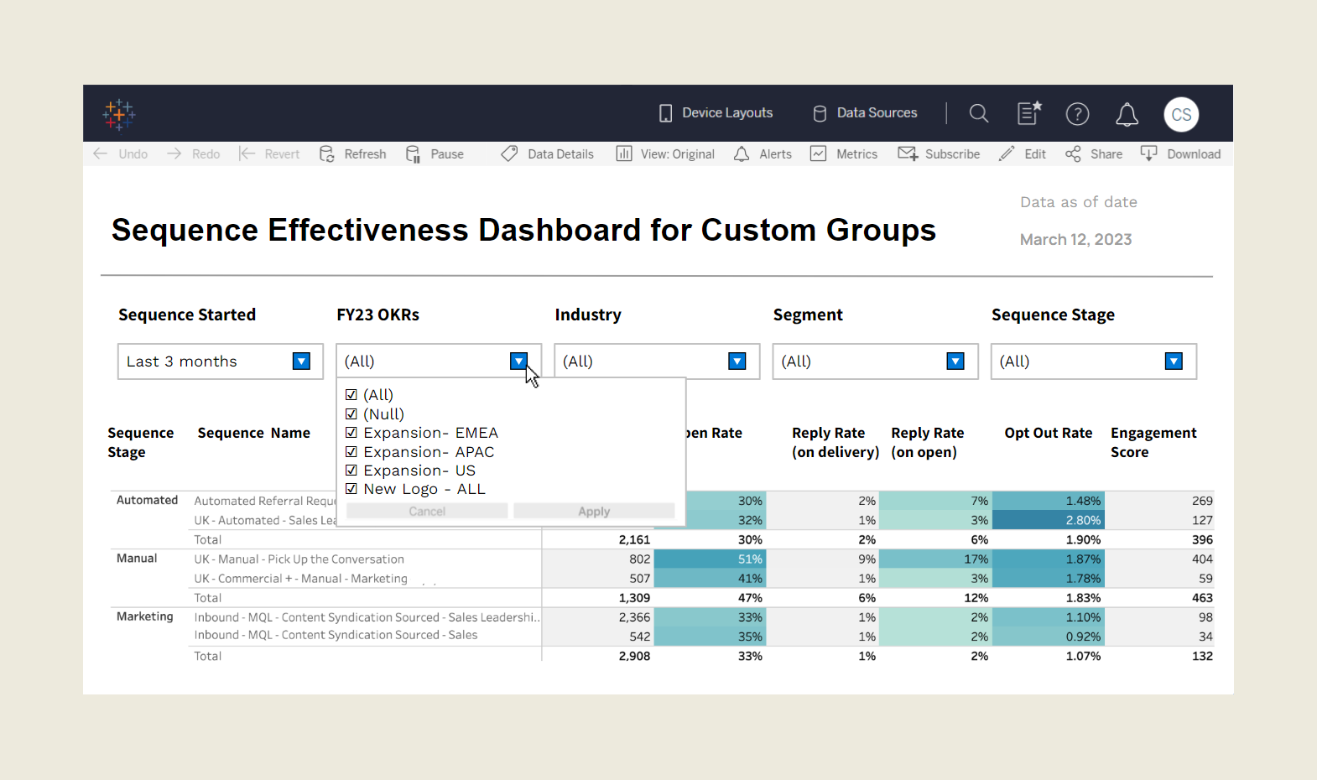This screenshot has height=780, width=1317.
Task: Uncheck the New Logo - ALL checkbox
Action: click(351, 489)
